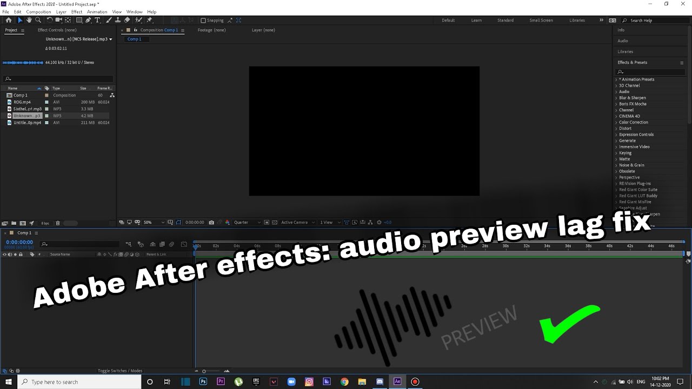Open the 50% magnification dropdown
The image size is (692, 389).
coord(154,222)
